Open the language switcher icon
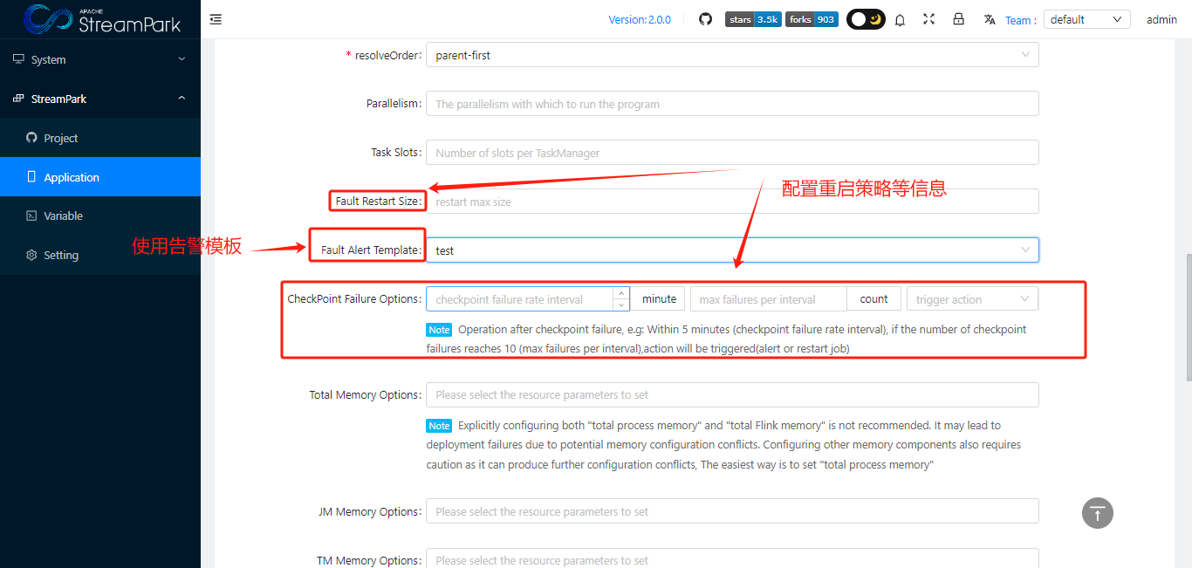This screenshot has height=568, width=1192. pyautogui.click(x=989, y=18)
